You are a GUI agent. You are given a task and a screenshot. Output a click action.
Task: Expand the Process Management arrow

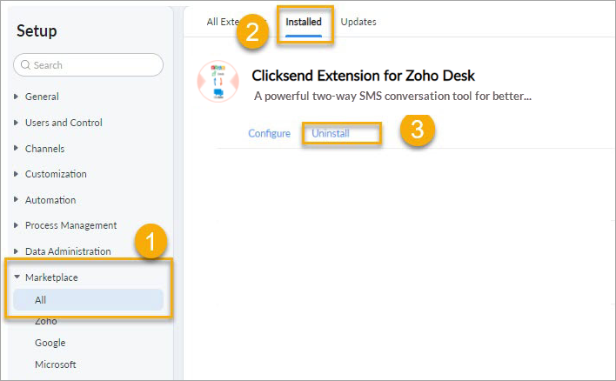coord(17,225)
